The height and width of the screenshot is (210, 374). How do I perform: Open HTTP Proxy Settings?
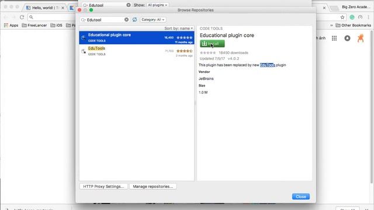[x=103, y=187]
